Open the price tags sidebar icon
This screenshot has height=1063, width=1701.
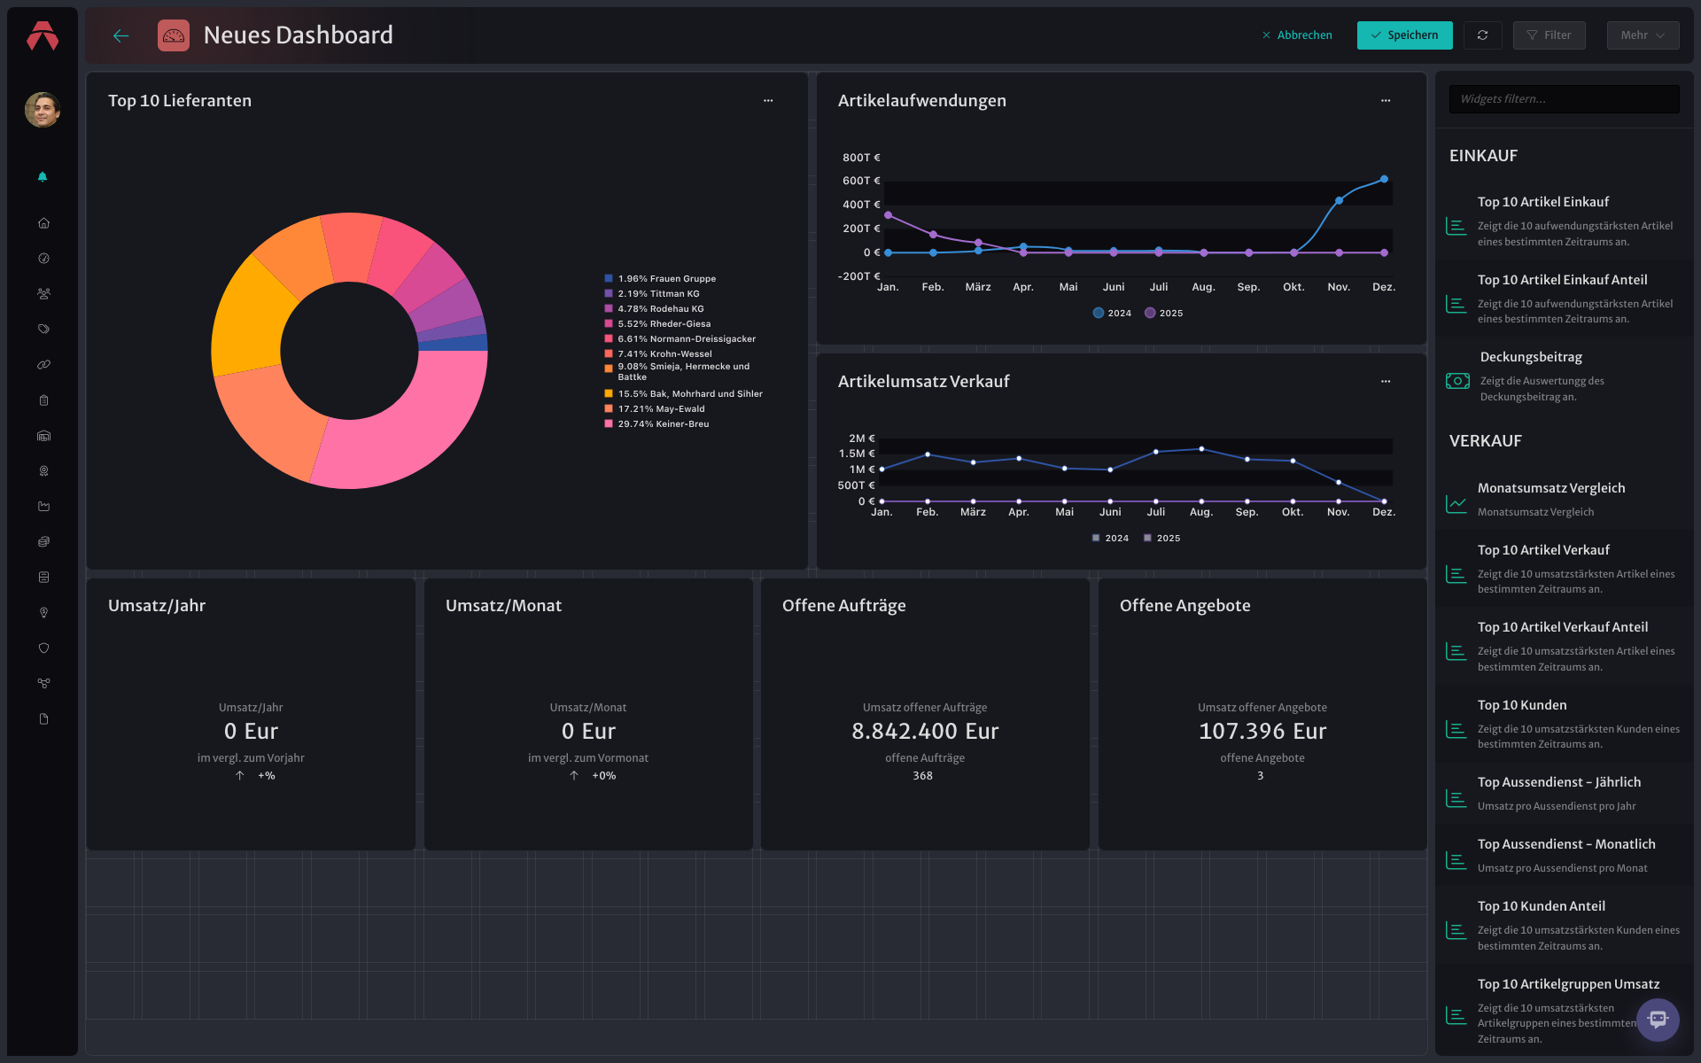(x=43, y=330)
